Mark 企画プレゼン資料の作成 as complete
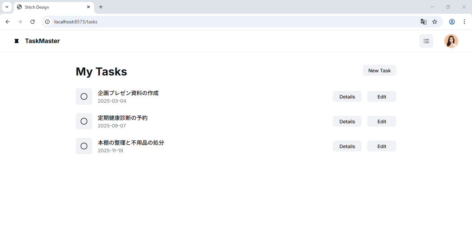This screenshot has height=248, width=472. 84,96
